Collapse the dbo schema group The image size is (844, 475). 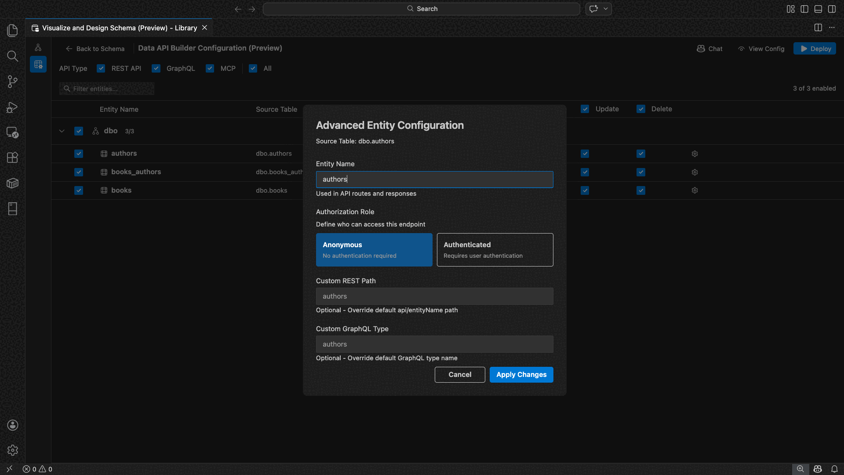[62, 131]
